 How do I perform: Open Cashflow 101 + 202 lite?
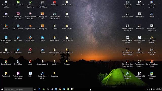pyautogui.click(x=18, y=16)
